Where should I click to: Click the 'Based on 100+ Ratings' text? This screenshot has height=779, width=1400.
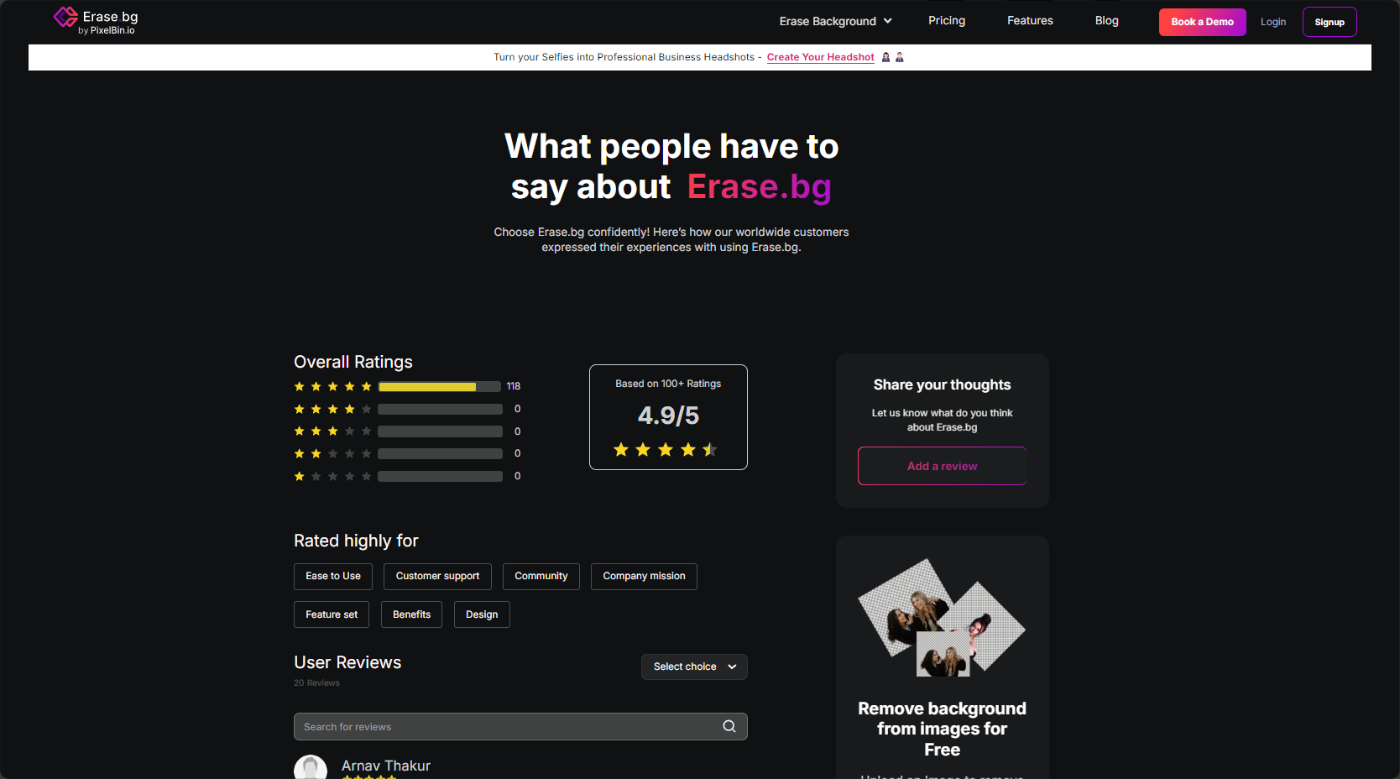coord(668,384)
